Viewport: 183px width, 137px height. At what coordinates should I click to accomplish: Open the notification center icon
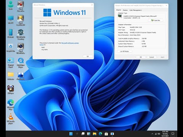(173, 134)
